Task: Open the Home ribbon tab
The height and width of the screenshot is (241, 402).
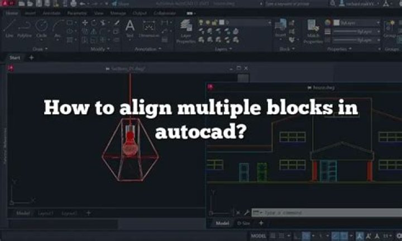Action: pos(12,13)
